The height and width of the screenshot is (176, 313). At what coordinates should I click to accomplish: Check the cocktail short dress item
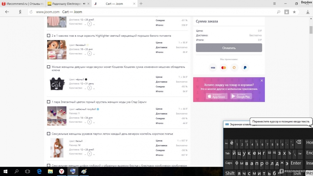48,134
